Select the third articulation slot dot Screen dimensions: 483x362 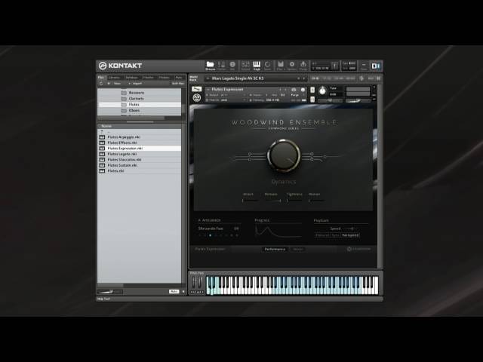pyautogui.click(x=211, y=235)
